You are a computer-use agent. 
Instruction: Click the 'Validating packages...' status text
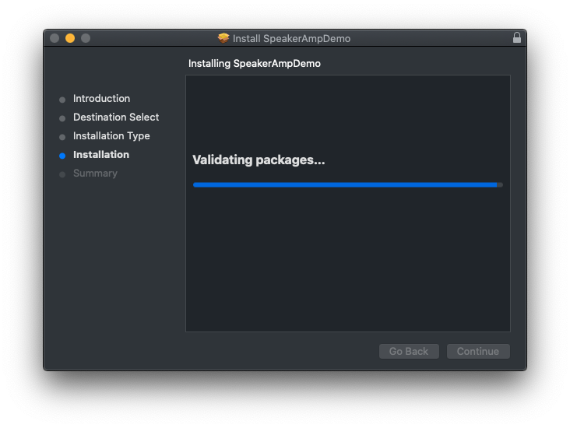[x=259, y=160]
